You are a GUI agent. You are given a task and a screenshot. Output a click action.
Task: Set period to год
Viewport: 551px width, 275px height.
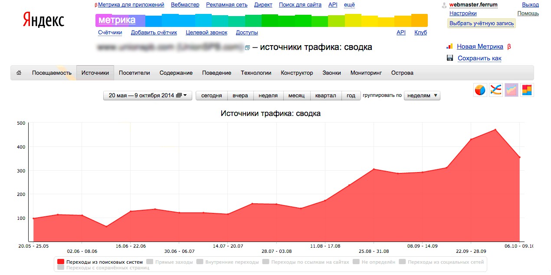click(351, 96)
